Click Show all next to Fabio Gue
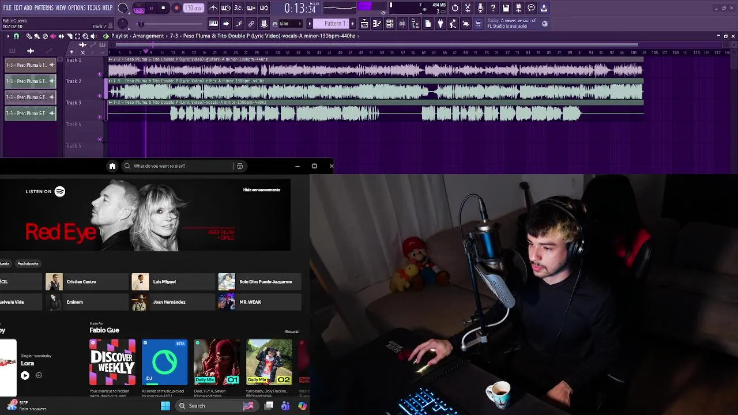The height and width of the screenshot is (415, 738). pos(292,332)
